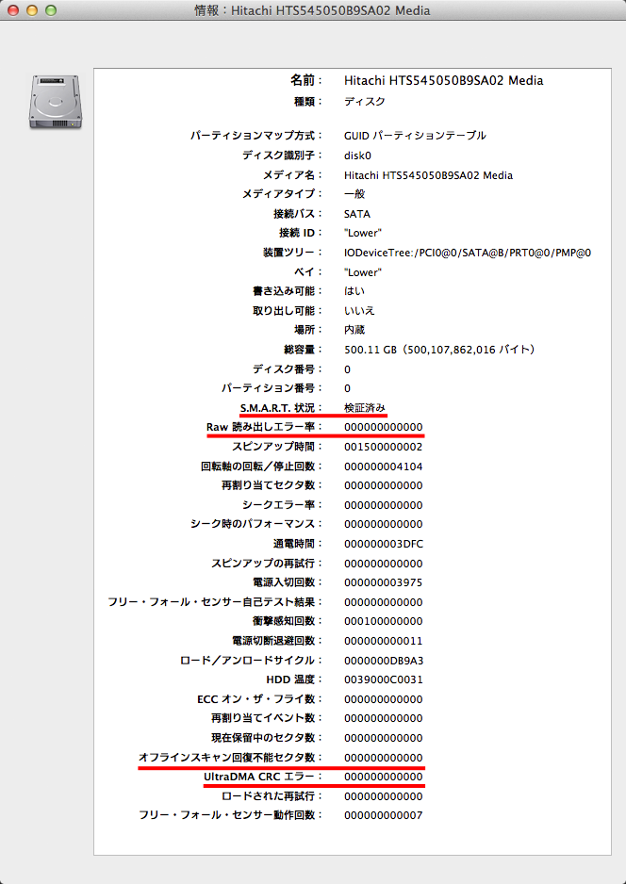
Task: Click the power-on hours value 000000003DFC
Action: pos(384,544)
